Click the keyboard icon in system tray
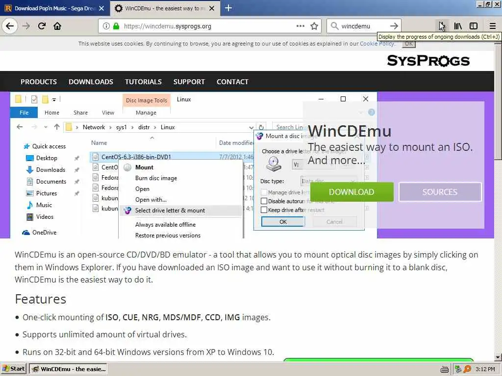Viewport: 502px width, 376px height. (x=444, y=369)
